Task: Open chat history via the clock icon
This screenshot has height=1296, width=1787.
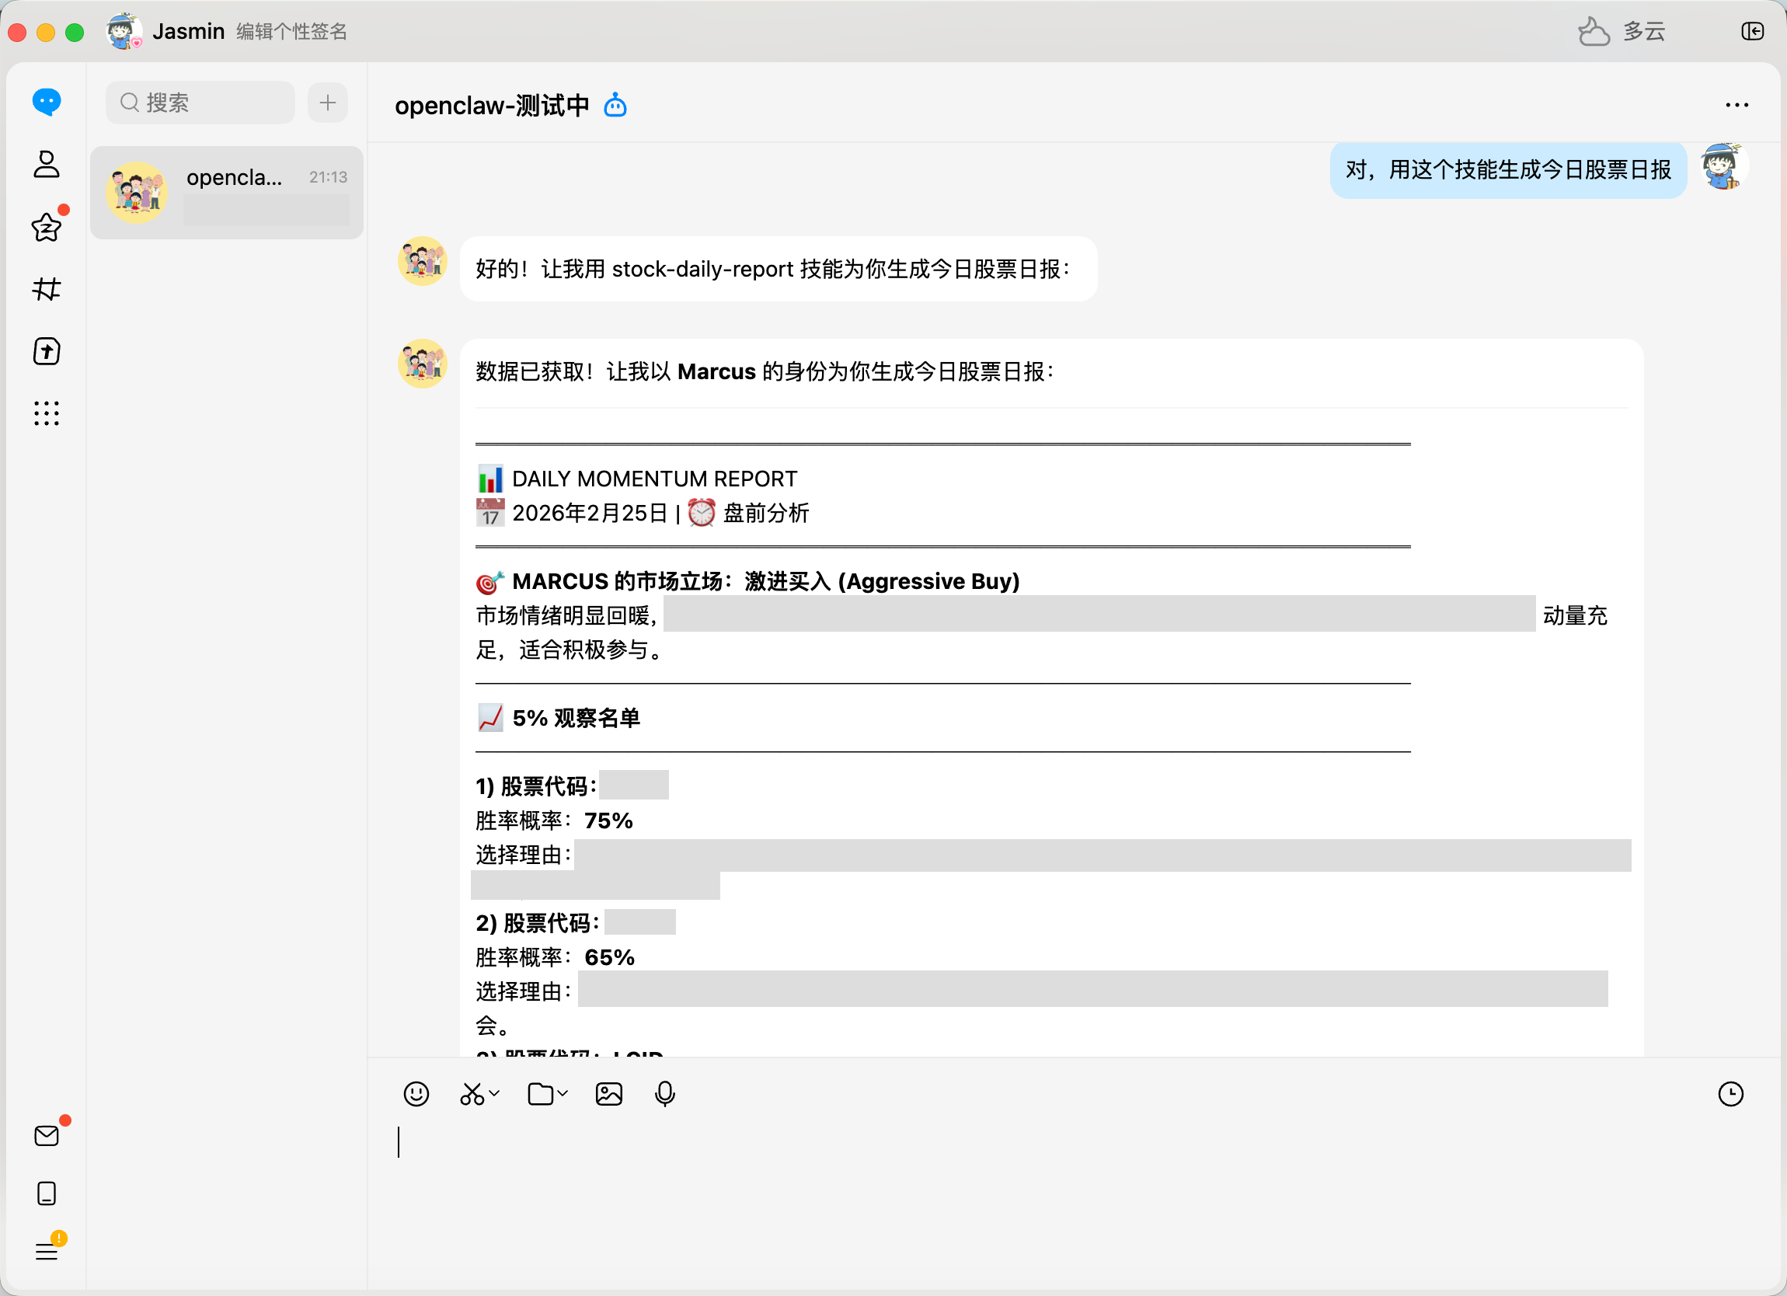Action: [1731, 1093]
